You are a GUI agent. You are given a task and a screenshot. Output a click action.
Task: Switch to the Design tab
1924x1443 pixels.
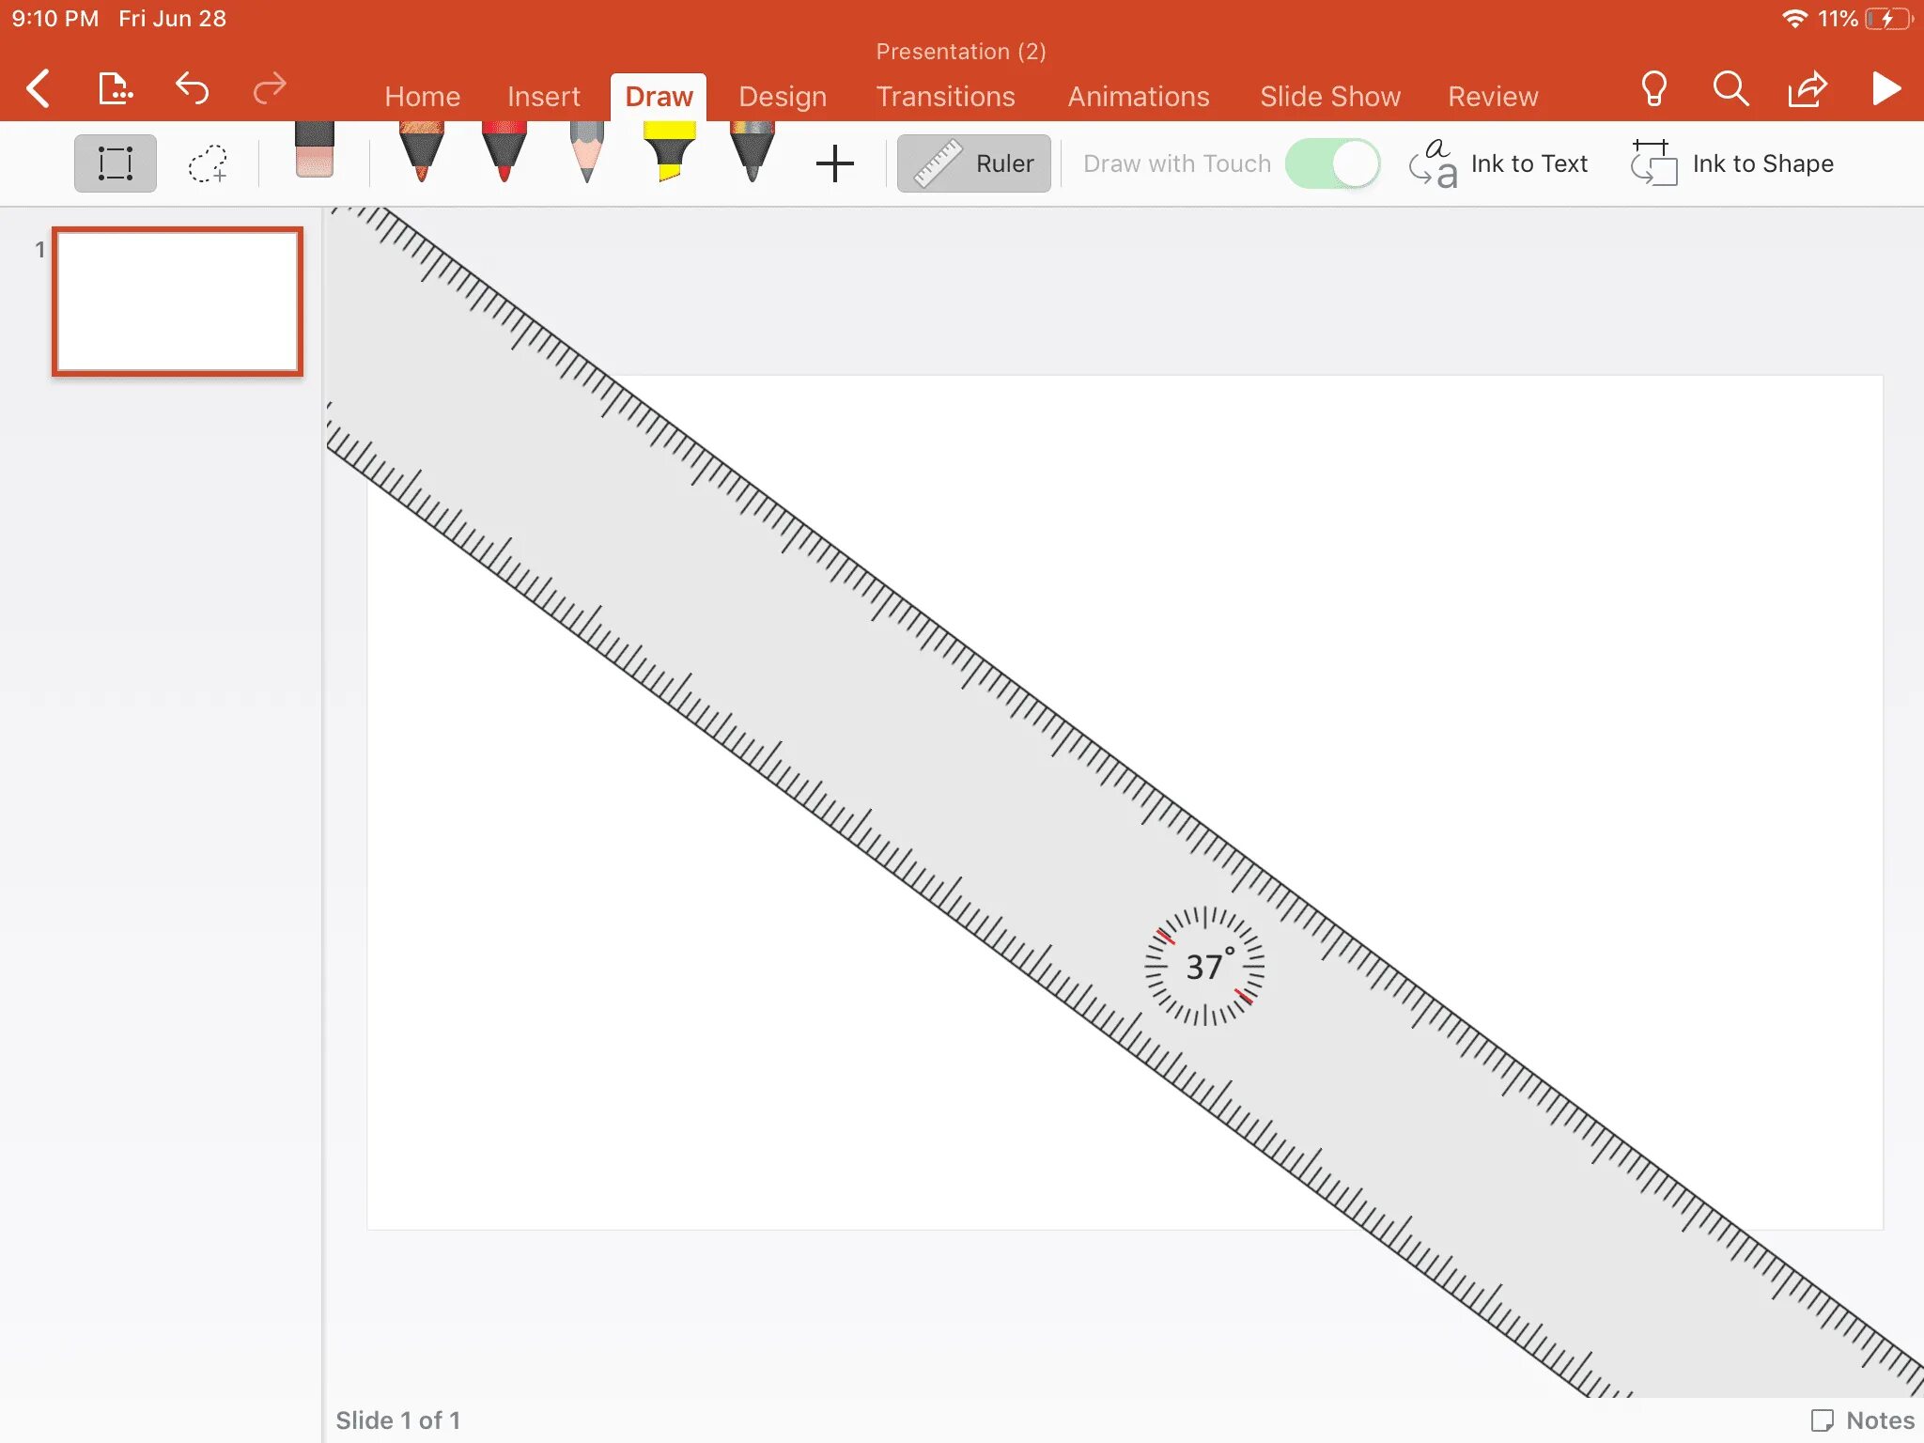783,97
